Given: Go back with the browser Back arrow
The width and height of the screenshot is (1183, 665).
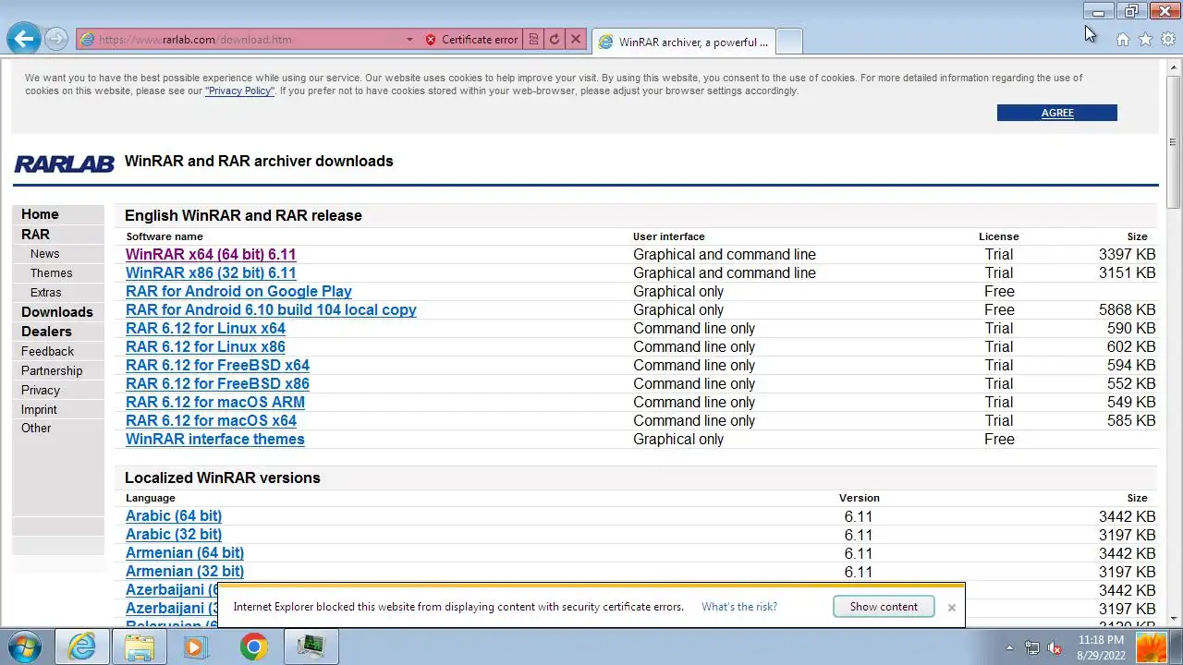Looking at the screenshot, I should click(24, 38).
